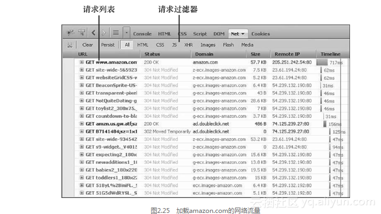Image resolution: width=381 pixels, height=214 pixels.
Task: Filter requests by Images
Action: (208, 45)
